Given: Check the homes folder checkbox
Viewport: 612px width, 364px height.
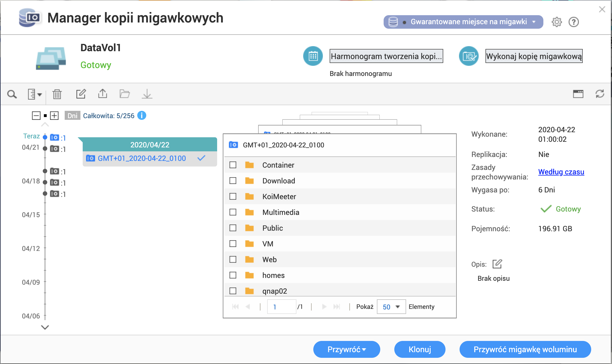Looking at the screenshot, I should pos(233,275).
